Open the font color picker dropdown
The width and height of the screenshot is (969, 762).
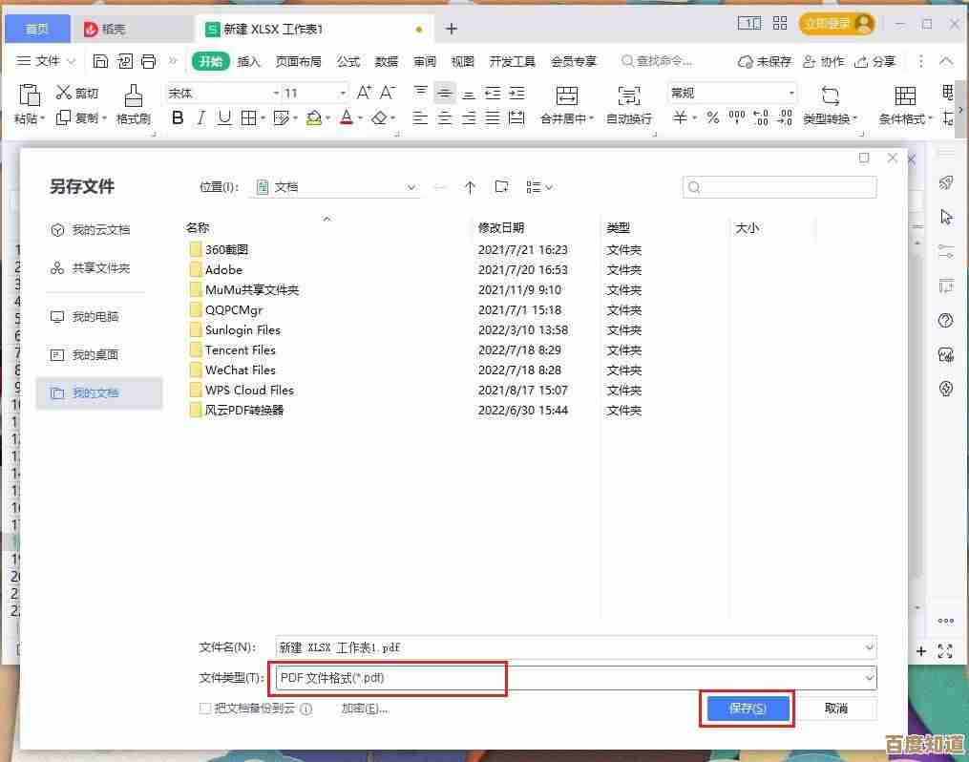tap(359, 119)
